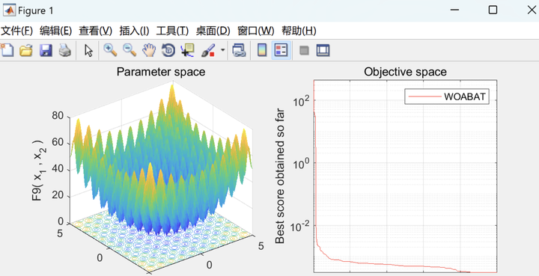
Task: Open the 文件(F) menu
Action: click(16, 31)
